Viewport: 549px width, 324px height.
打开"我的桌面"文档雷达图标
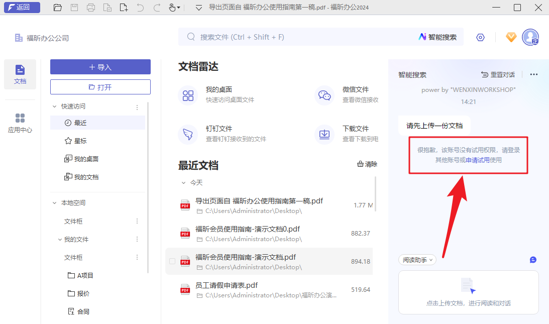click(x=188, y=94)
